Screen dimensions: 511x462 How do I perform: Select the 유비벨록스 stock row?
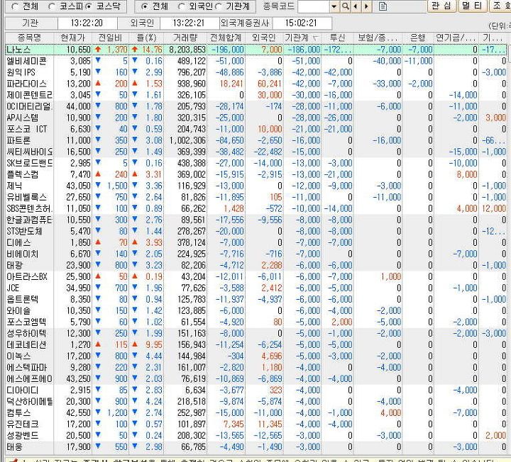click(x=256, y=197)
